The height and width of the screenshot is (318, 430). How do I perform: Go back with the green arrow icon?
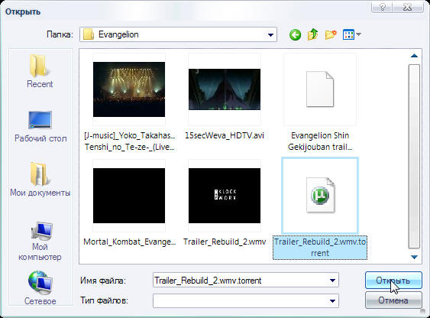295,35
